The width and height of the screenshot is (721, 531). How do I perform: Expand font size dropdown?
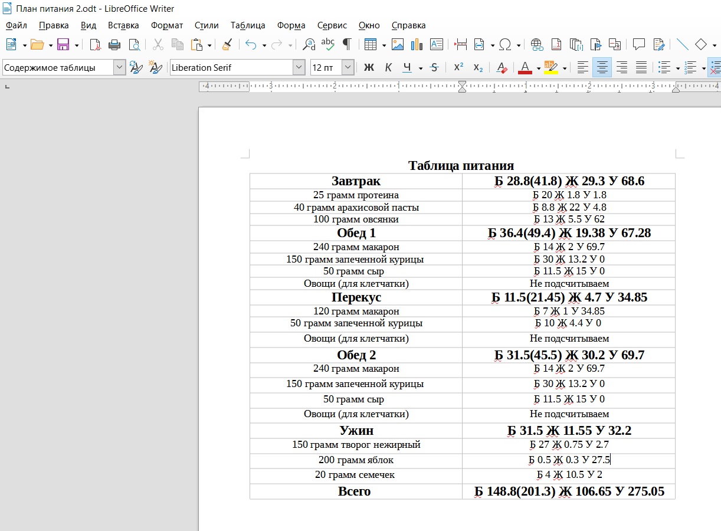[348, 68]
